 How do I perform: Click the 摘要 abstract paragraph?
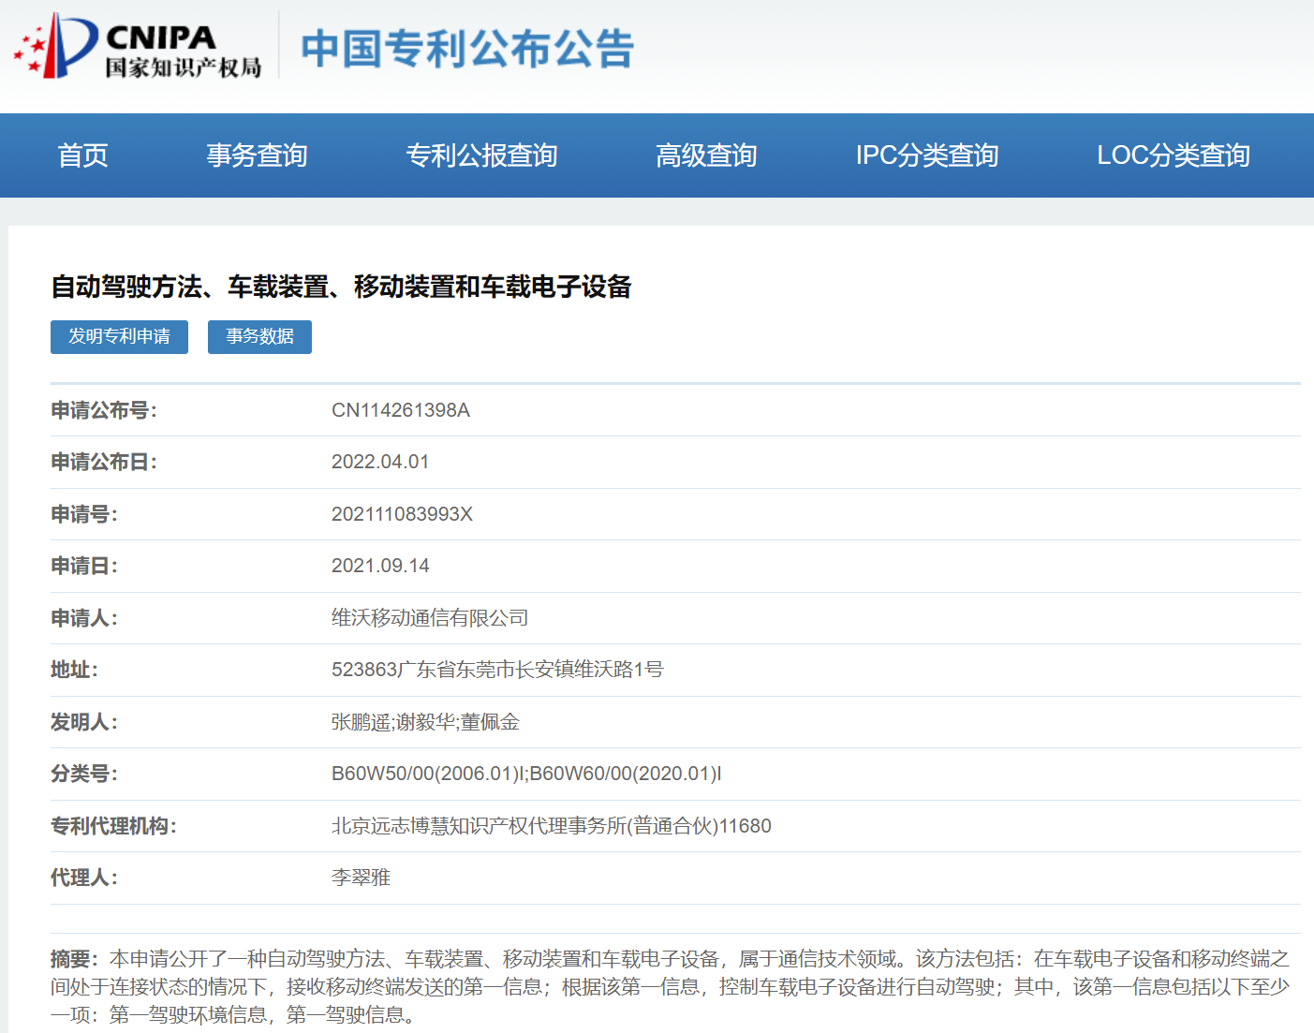(670, 986)
